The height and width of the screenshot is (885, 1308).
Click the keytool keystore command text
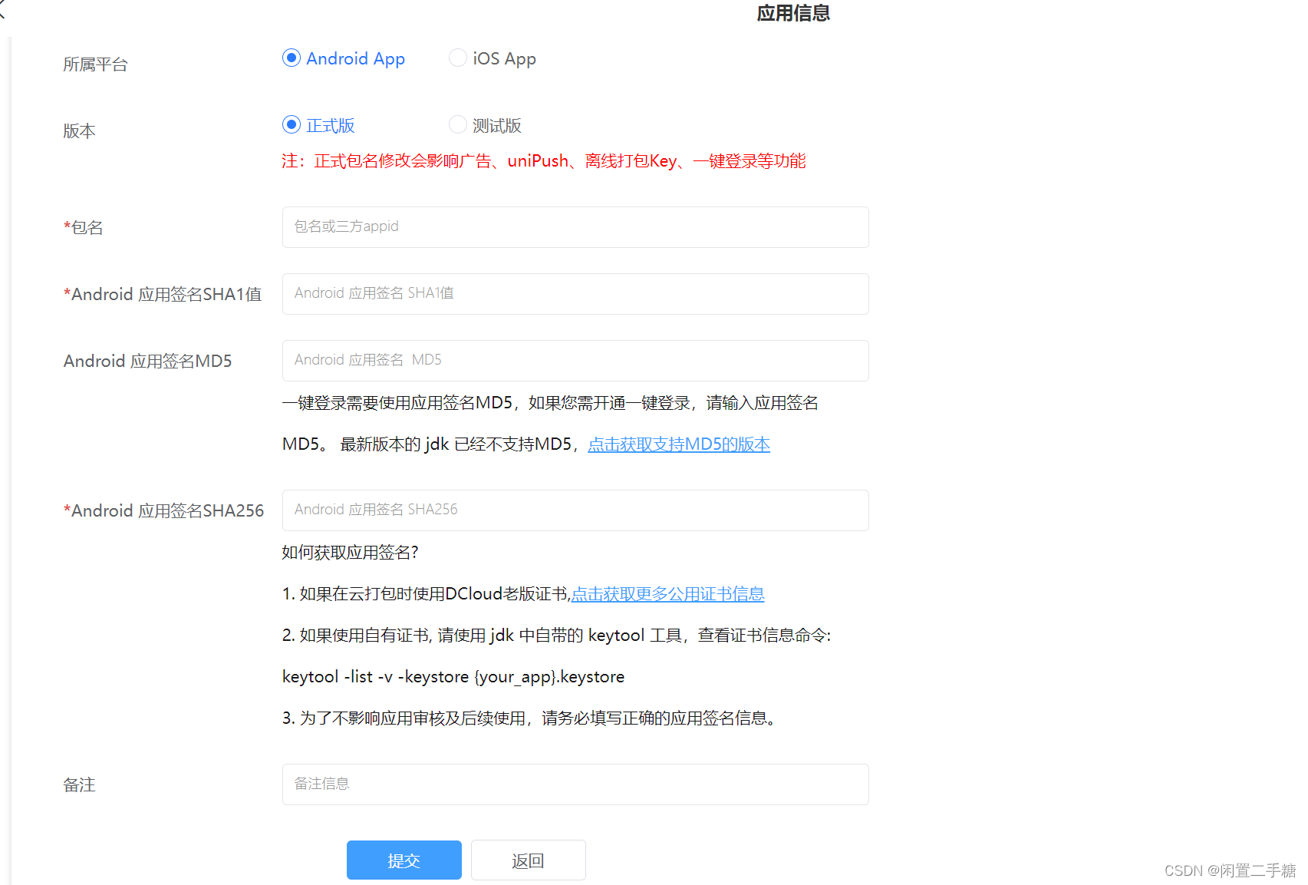pos(453,676)
